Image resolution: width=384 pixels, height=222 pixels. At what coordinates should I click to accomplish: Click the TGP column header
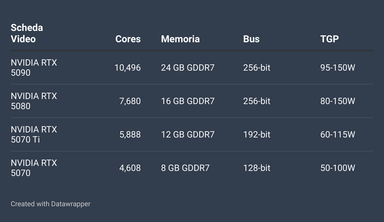330,39
